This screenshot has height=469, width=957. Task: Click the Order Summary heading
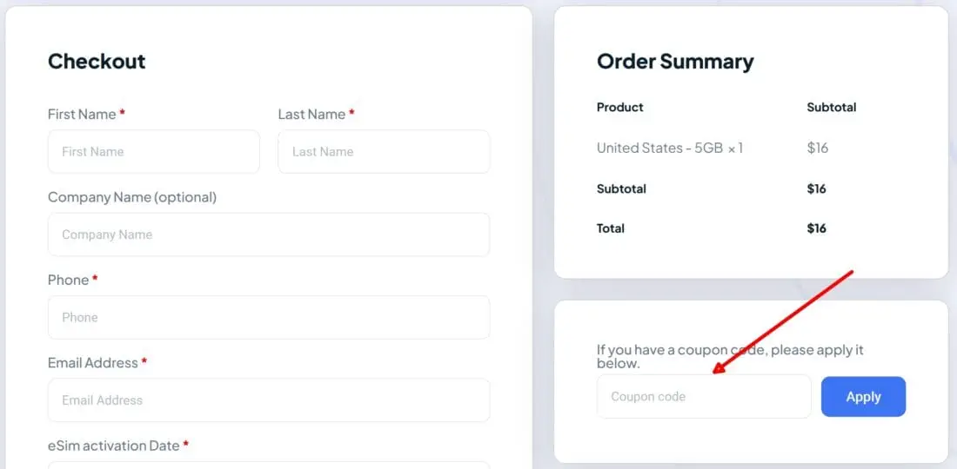pos(675,62)
